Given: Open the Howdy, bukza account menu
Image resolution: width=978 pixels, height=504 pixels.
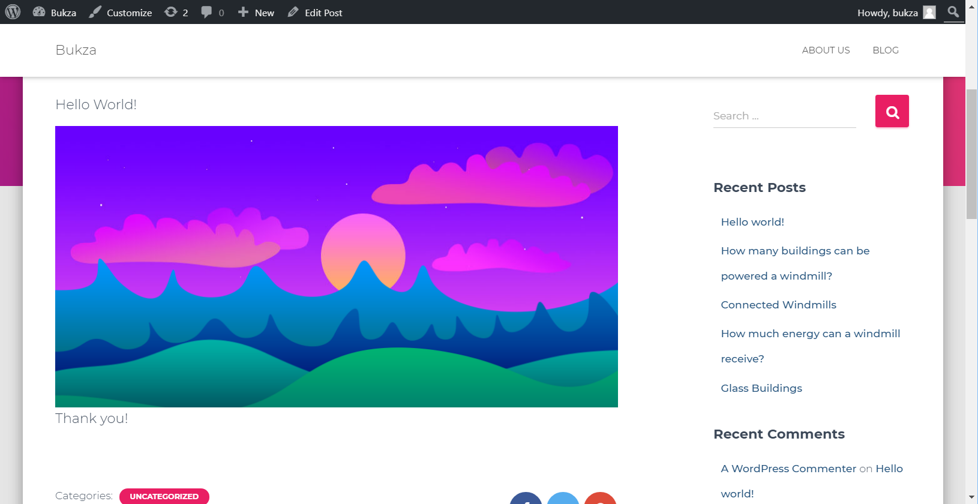Looking at the screenshot, I should [896, 13].
